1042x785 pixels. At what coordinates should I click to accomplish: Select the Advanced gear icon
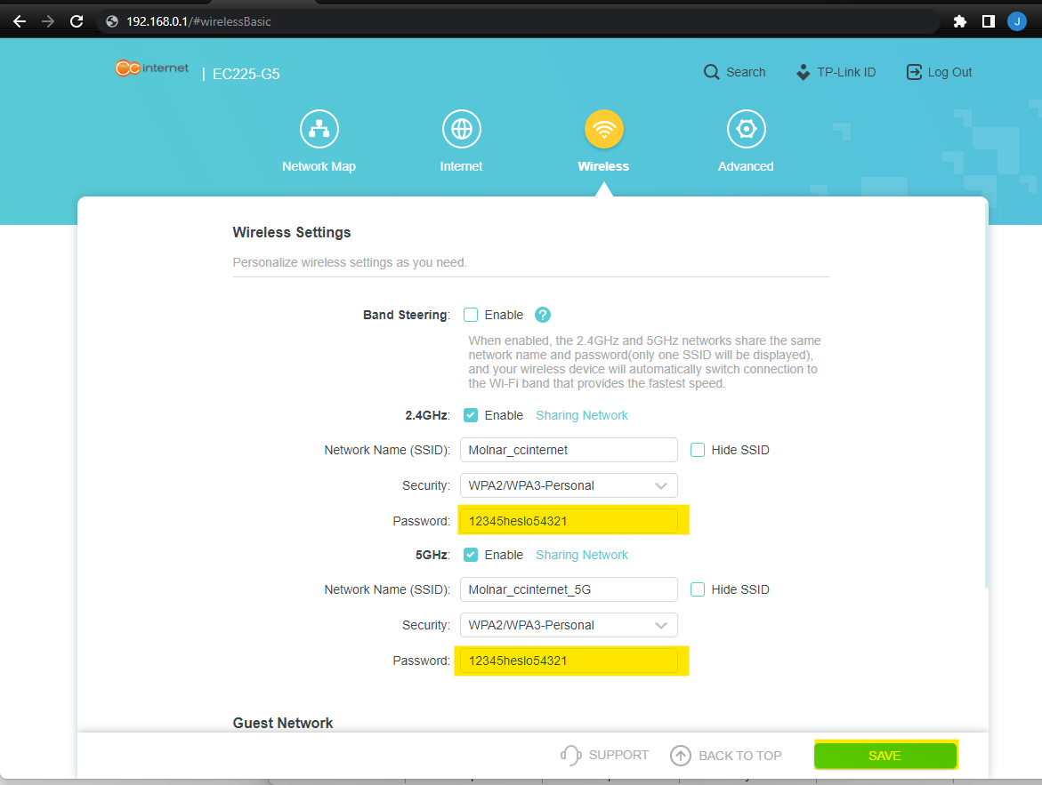pos(746,130)
